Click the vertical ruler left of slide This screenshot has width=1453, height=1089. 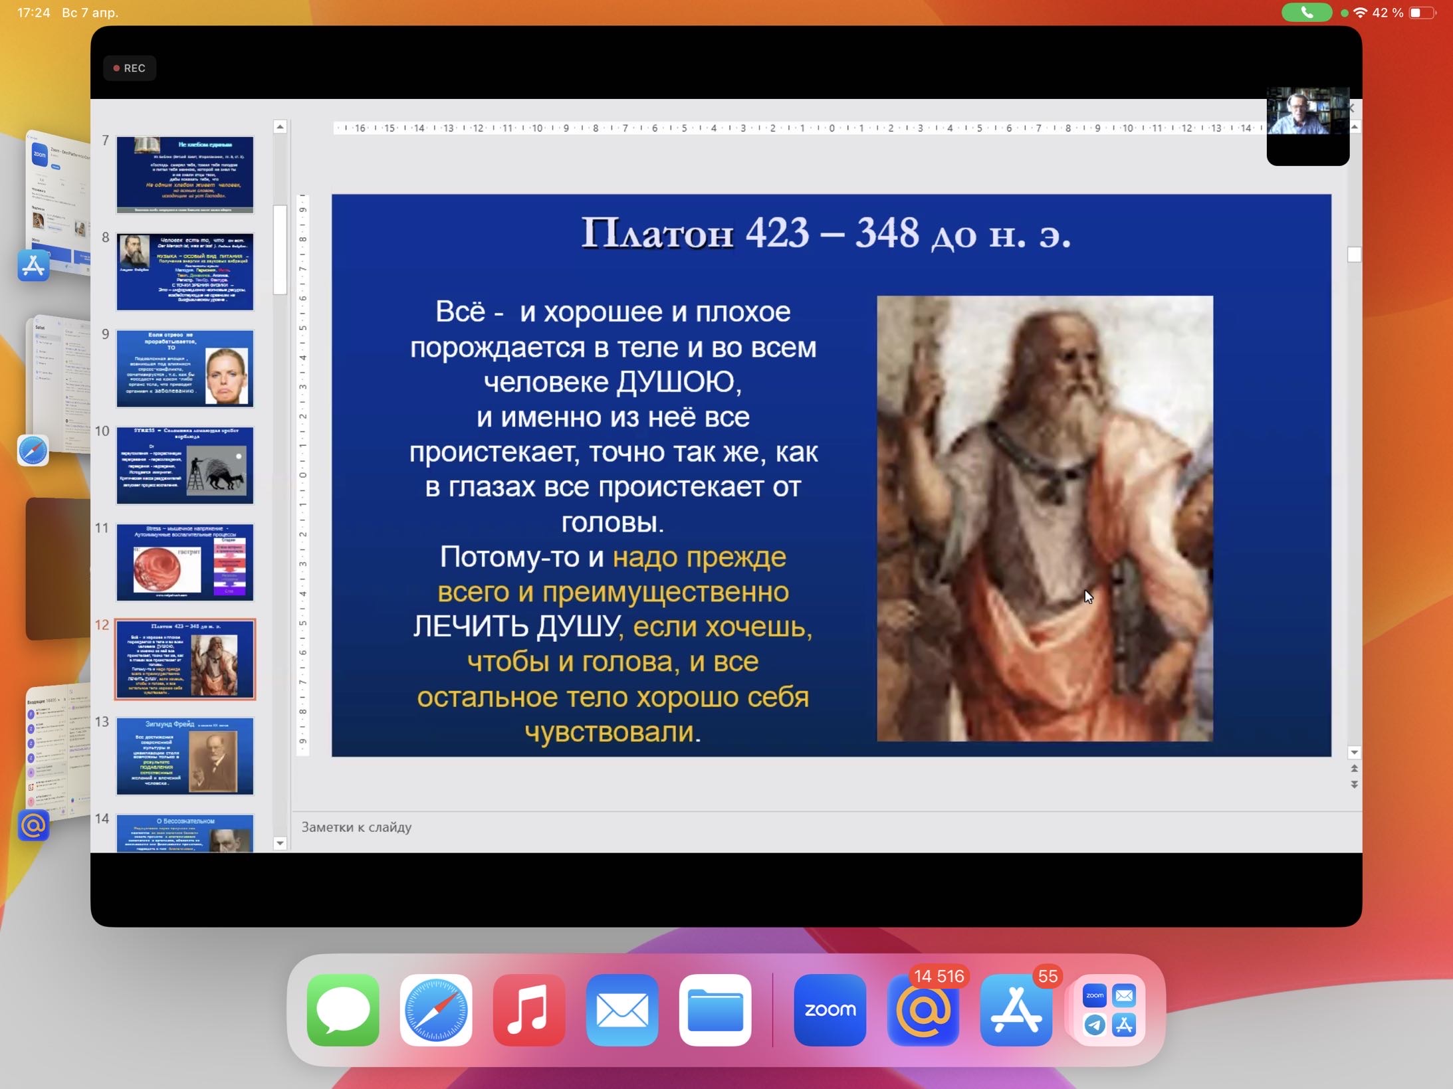(302, 474)
